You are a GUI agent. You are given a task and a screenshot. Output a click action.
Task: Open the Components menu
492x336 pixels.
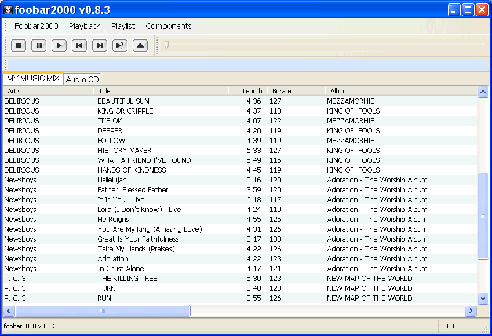(x=169, y=26)
